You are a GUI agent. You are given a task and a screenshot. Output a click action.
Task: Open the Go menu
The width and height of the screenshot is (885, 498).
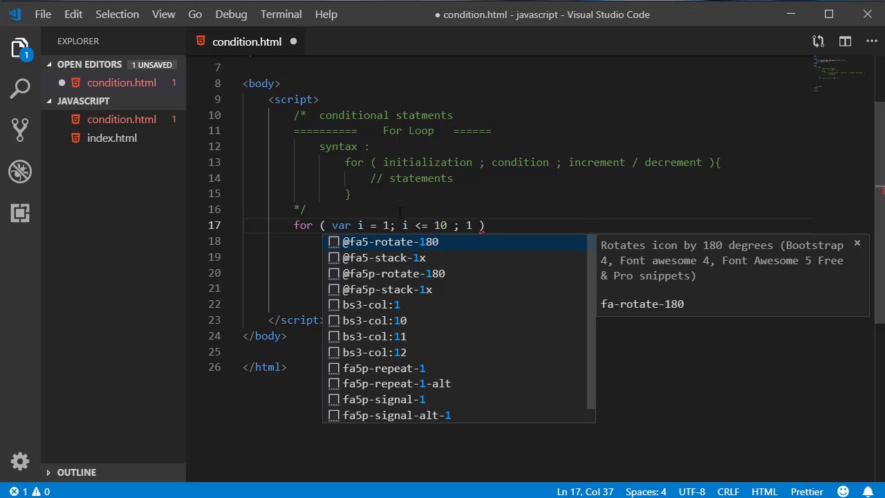(x=195, y=14)
